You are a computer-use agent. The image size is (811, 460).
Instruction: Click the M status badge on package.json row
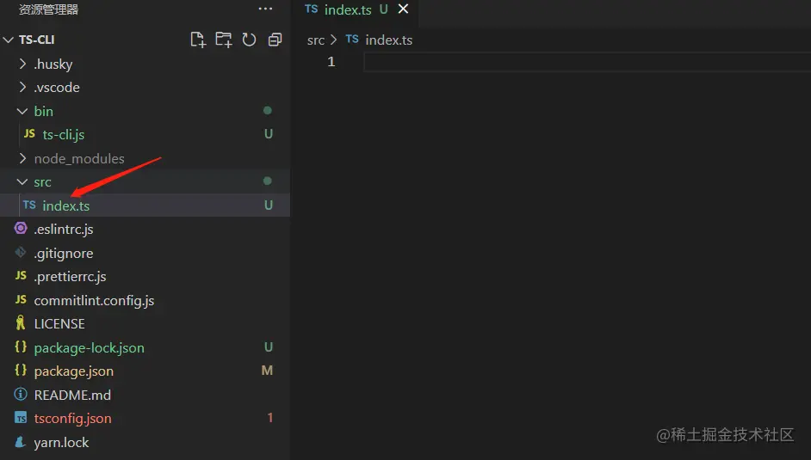(x=267, y=371)
